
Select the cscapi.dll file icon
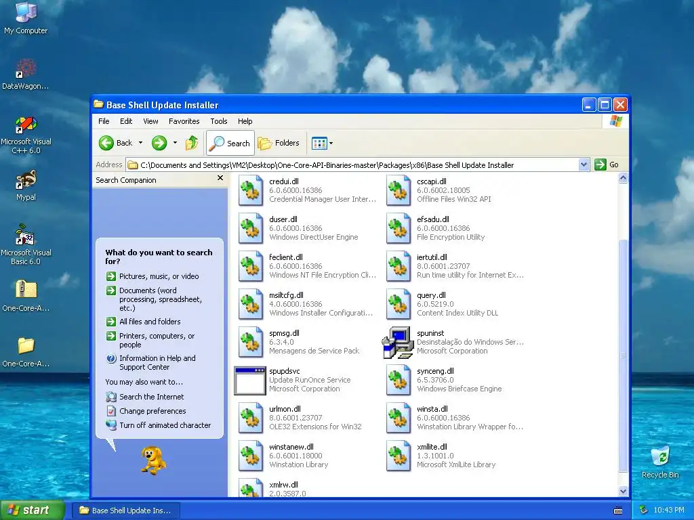coord(399,190)
